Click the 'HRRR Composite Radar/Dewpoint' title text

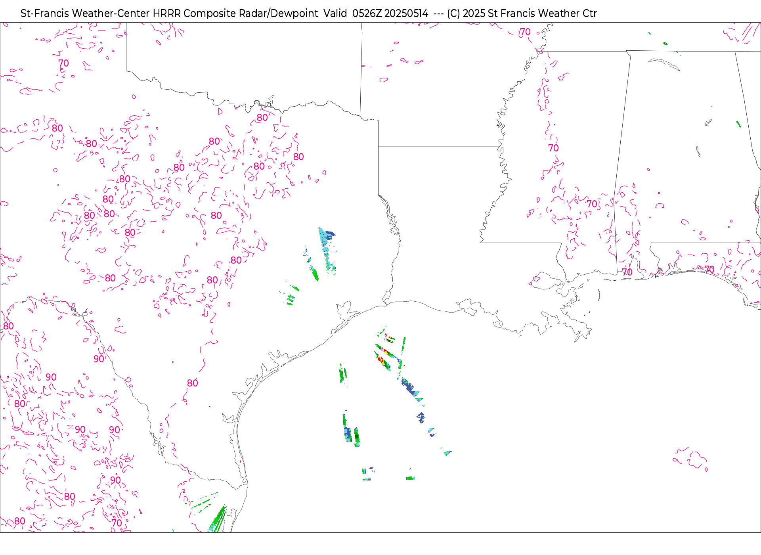tap(235, 13)
